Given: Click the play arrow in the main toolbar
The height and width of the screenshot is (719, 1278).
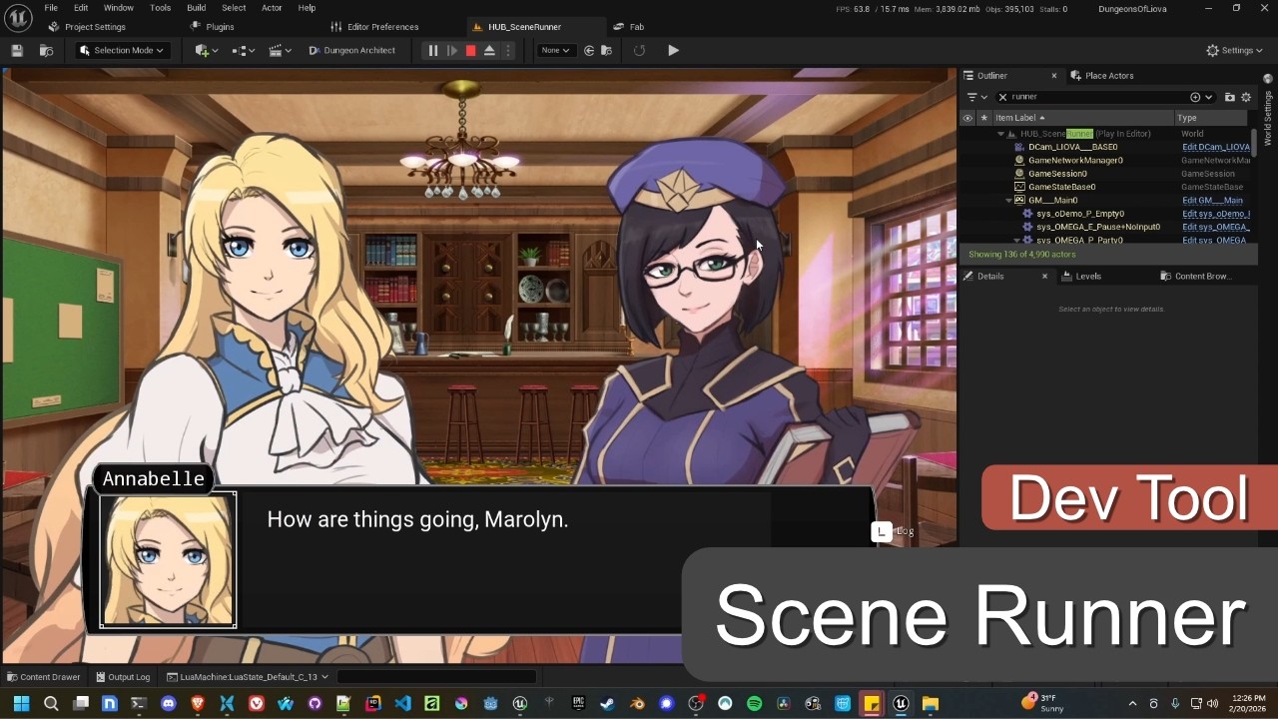Looking at the screenshot, I should [x=673, y=50].
